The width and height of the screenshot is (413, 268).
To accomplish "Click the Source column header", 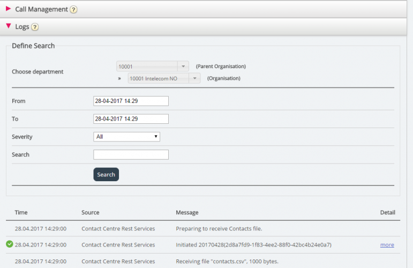I will coord(90,213).
